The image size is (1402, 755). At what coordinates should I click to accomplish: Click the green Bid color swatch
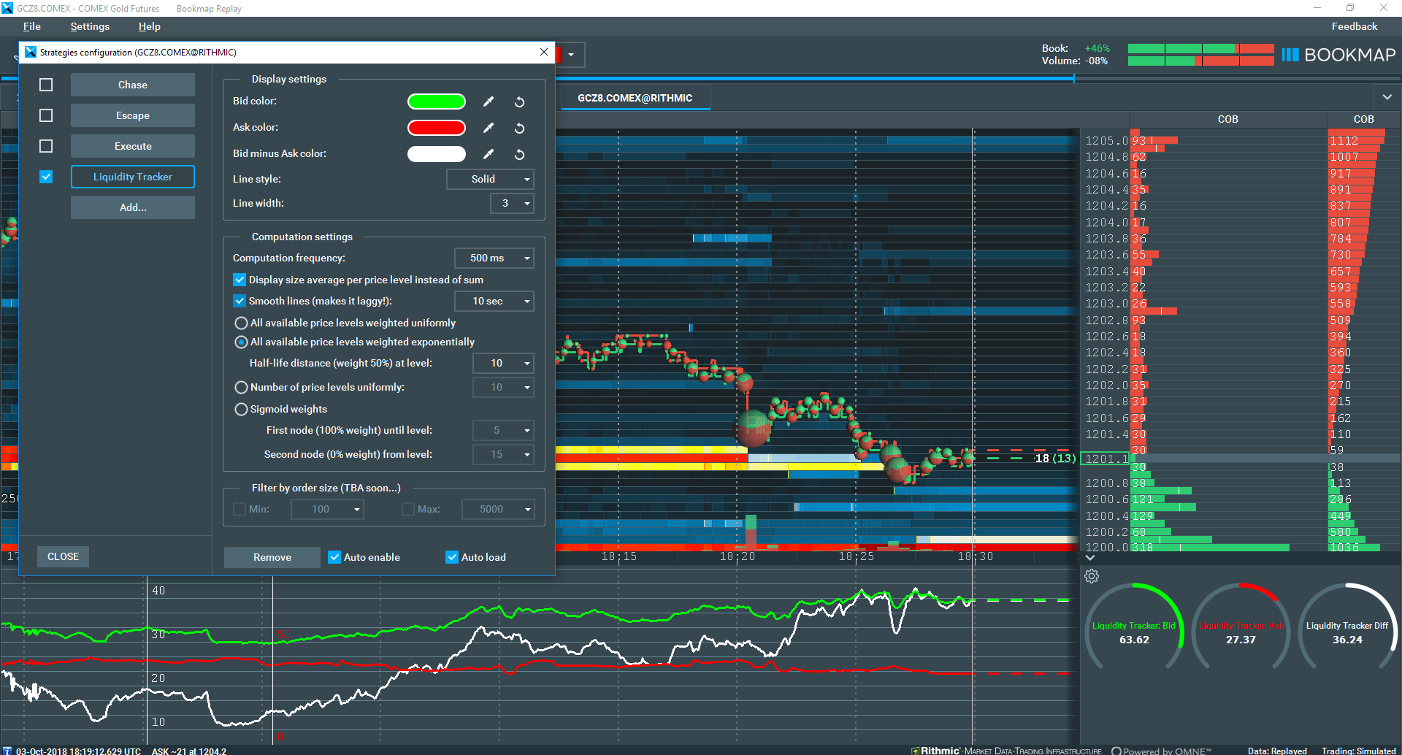(436, 101)
